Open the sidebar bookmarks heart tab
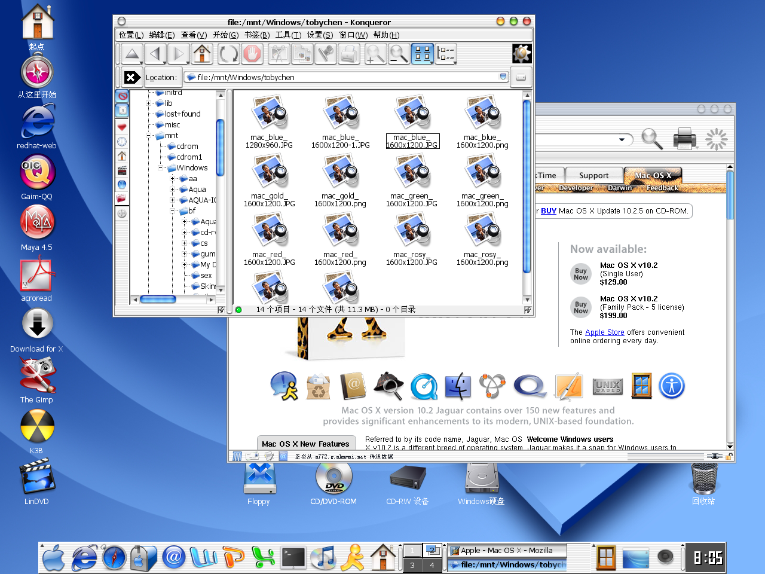Screen dimensions: 765x574 (122, 126)
